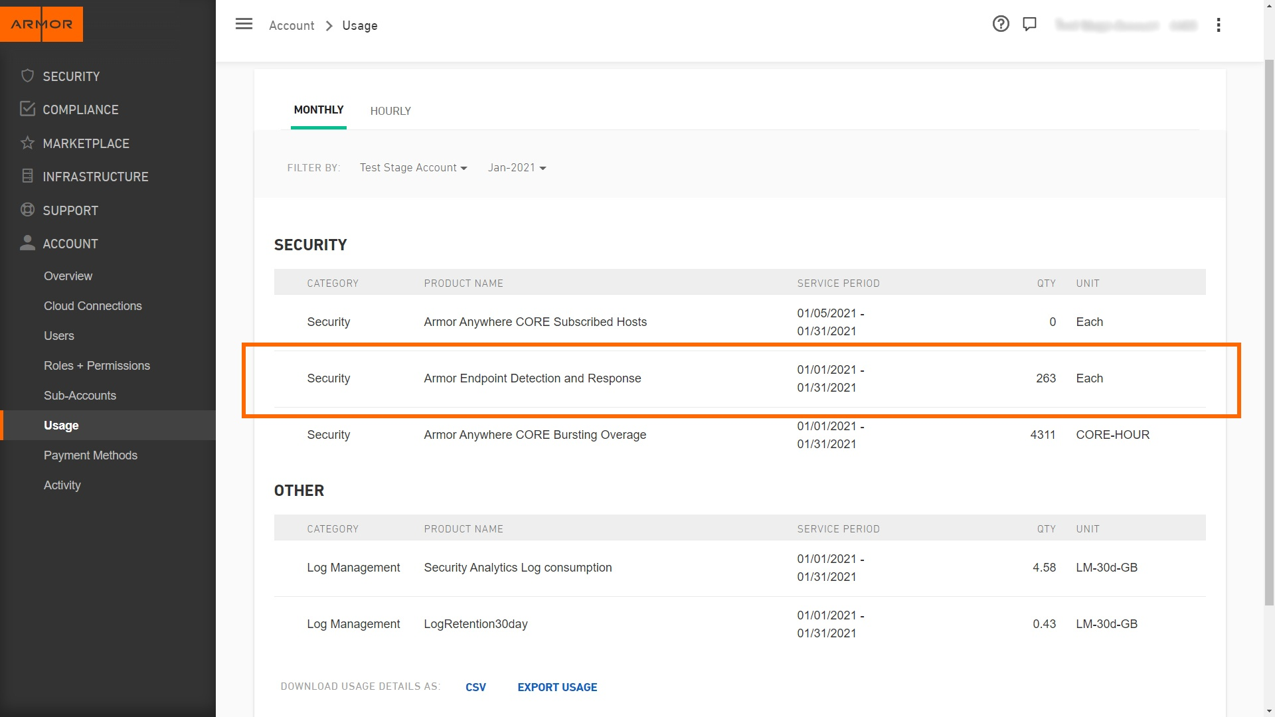Viewport: 1275px width, 717px height.
Task: Open the vertical three-dot menu
Action: point(1219,25)
